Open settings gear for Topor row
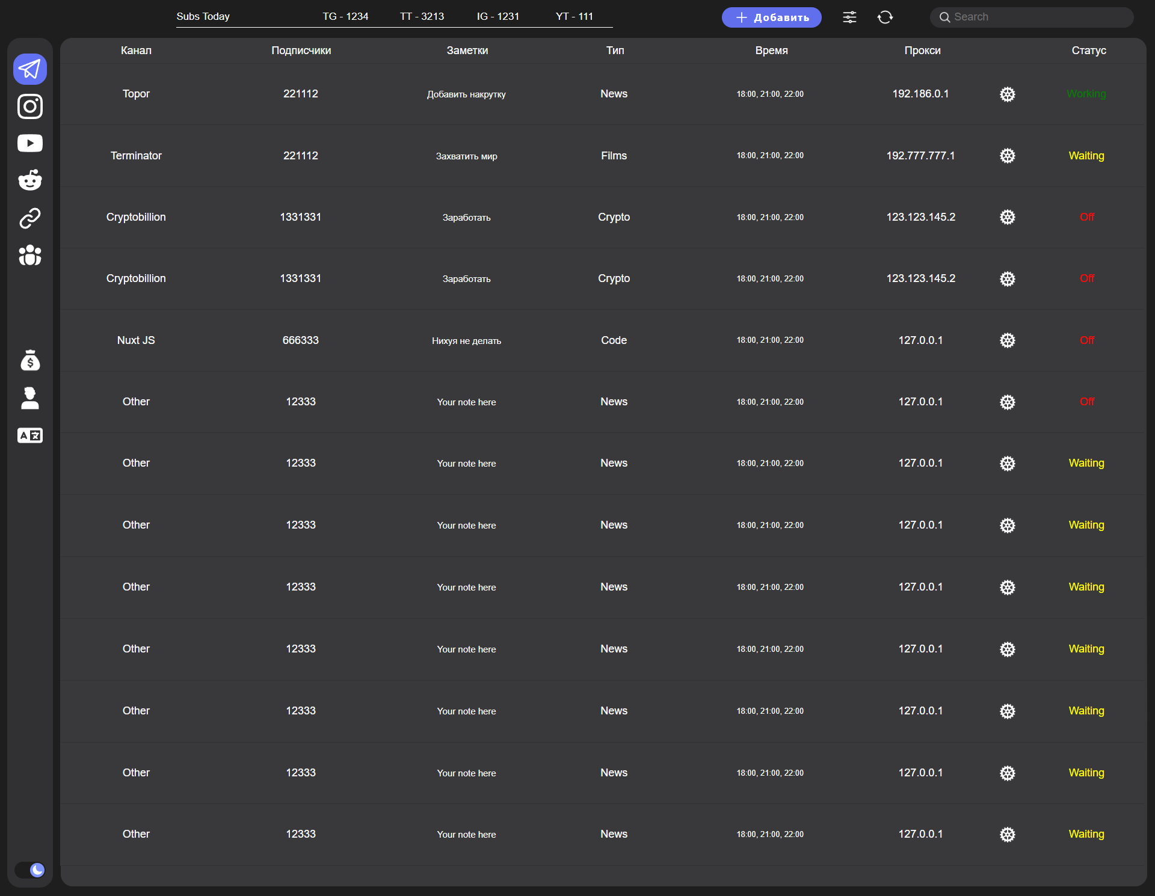Viewport: 1155px width, 896px height. tap(1008, 94)
